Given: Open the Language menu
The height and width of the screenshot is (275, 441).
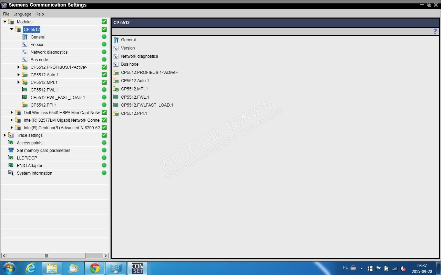Looking at the screenshot, I should pos(22,14).
